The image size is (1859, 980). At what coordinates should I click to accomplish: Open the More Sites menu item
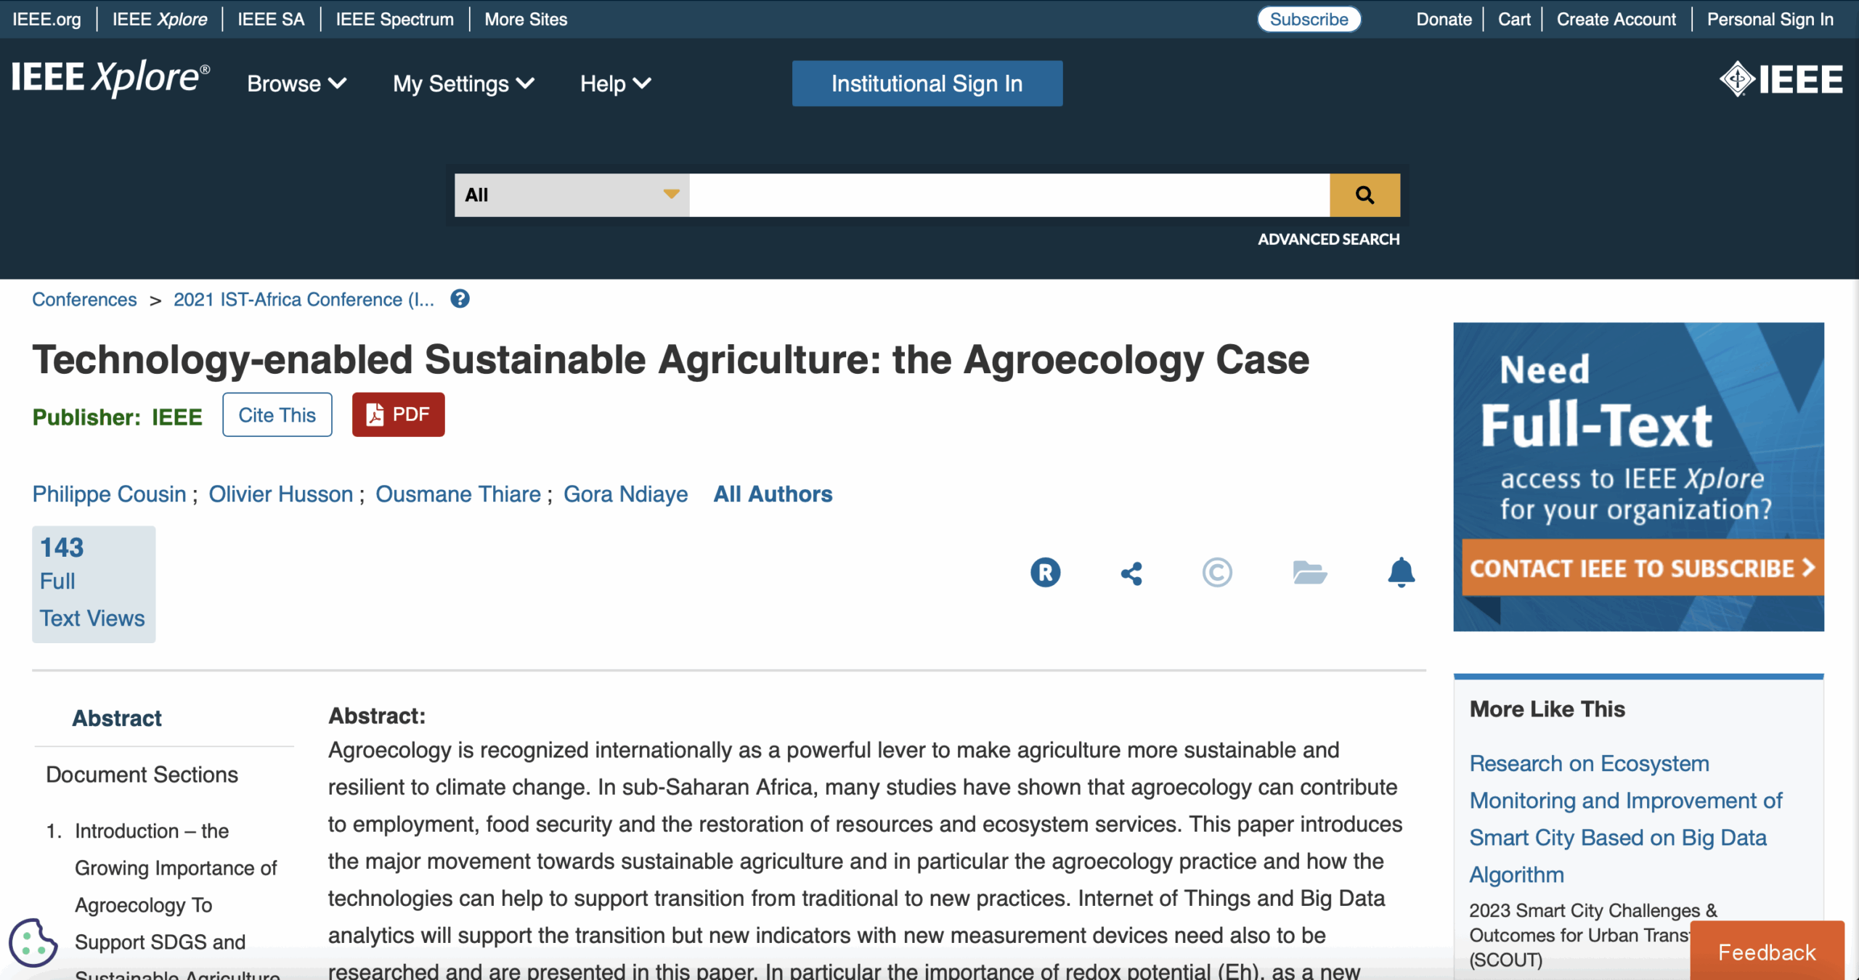(526, 20)
